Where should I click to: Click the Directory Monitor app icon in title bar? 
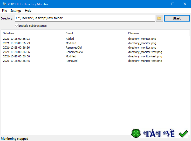coord(4,4)
